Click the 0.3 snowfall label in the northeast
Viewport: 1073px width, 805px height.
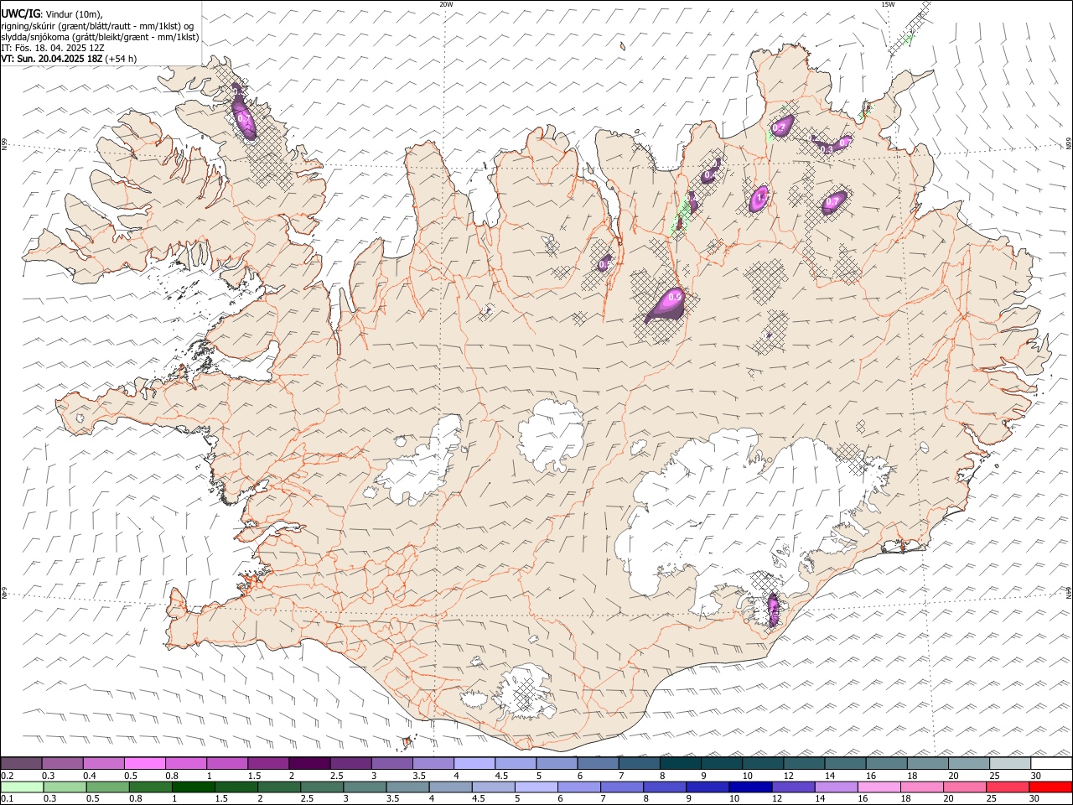coord(826,149)
